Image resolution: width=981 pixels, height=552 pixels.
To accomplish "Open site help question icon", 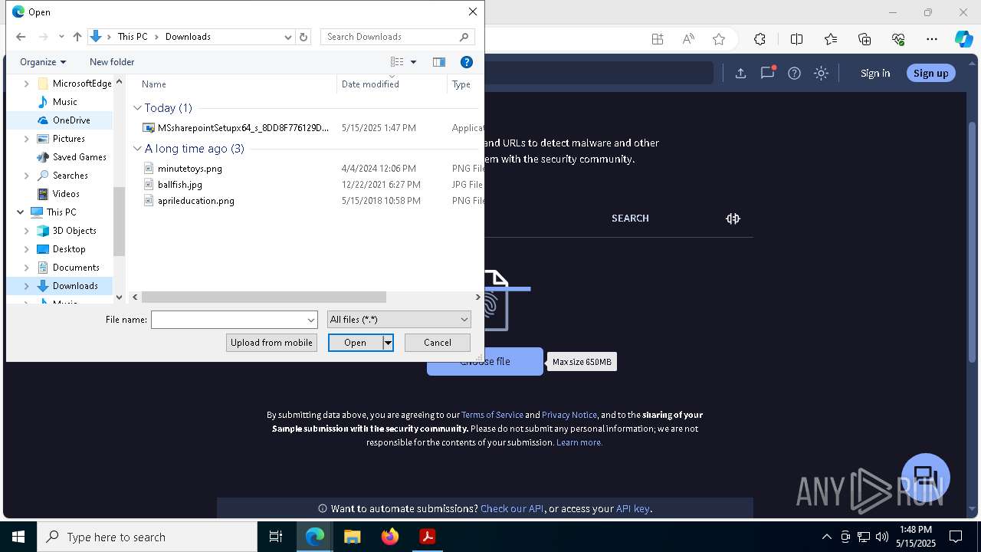I will coord(794,74).
